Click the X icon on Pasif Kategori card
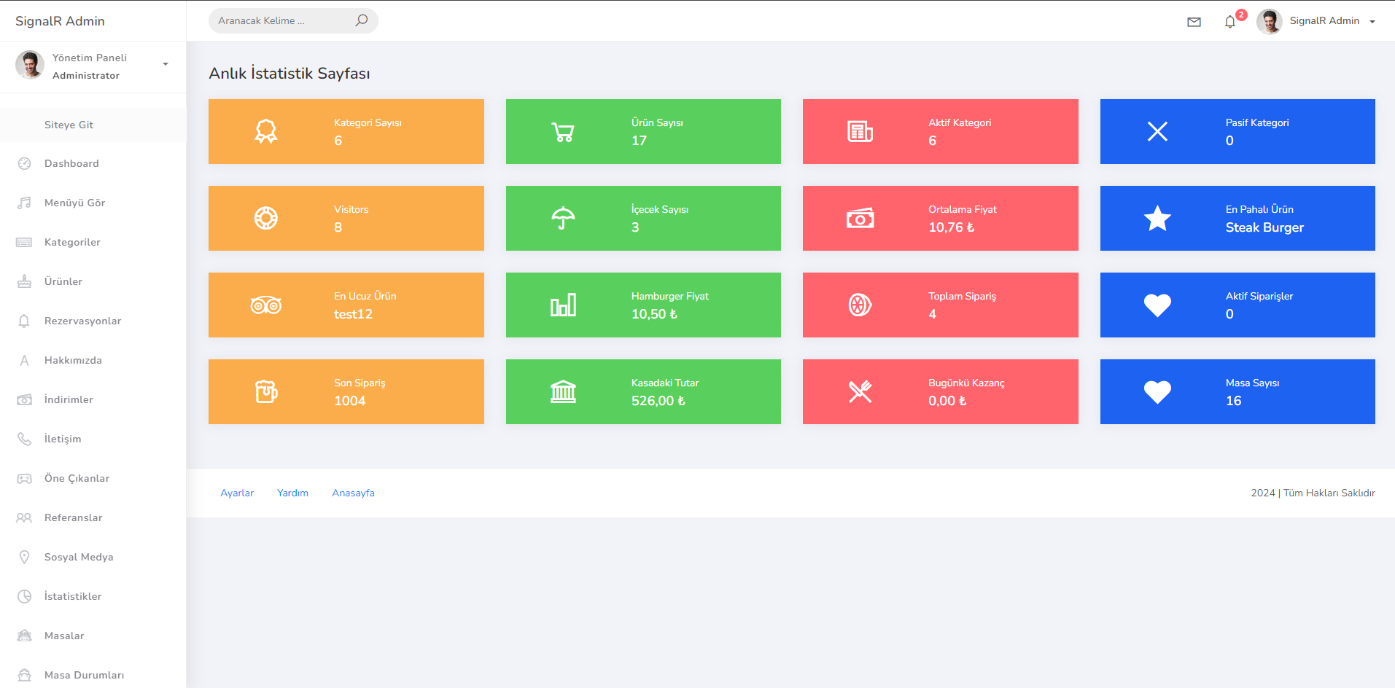Image resolution: width=1395 pixels, height=688 pixels. (x=1157, y=132)
